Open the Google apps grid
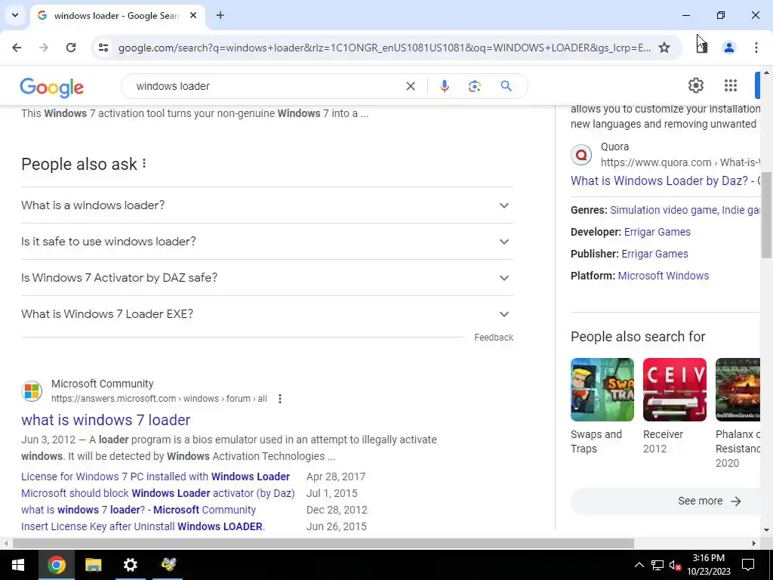Image resolution: width=773 pixels, height=580 pixels. point(731,85)
